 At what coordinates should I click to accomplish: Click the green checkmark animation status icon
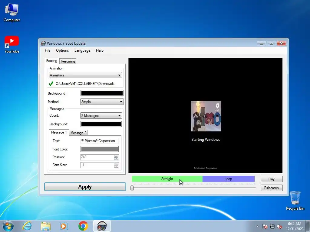[51, 84]
